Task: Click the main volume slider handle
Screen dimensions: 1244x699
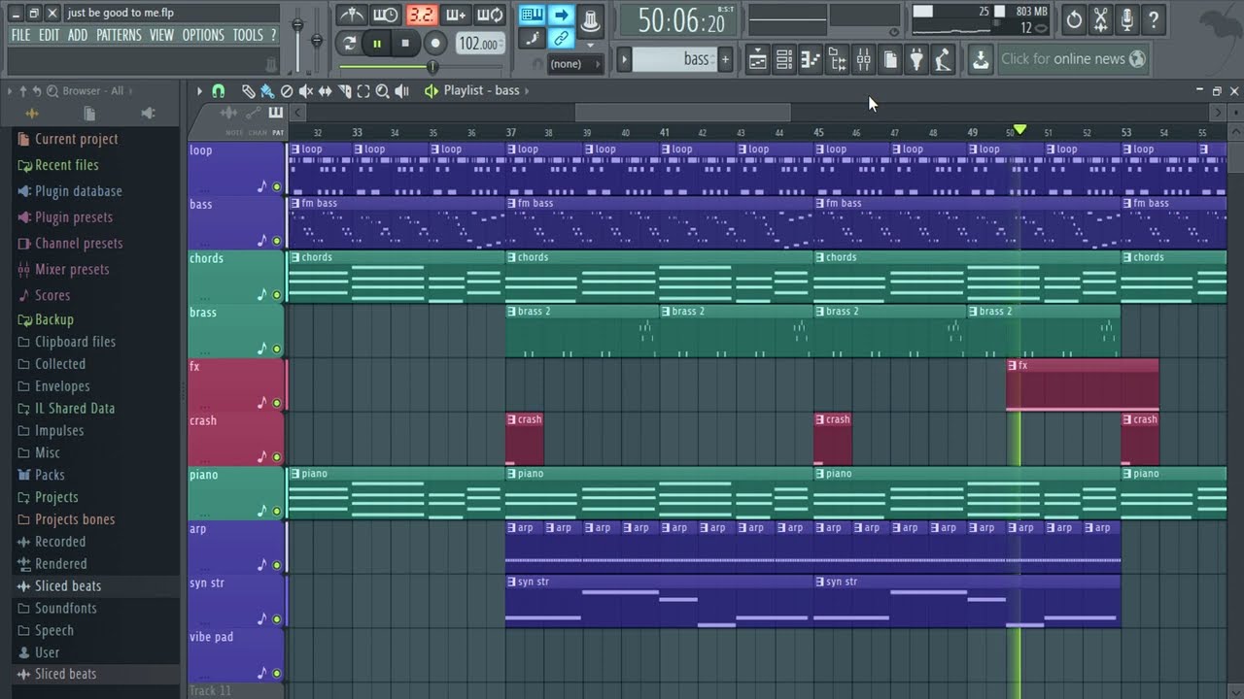Action: tap(297, 25)
